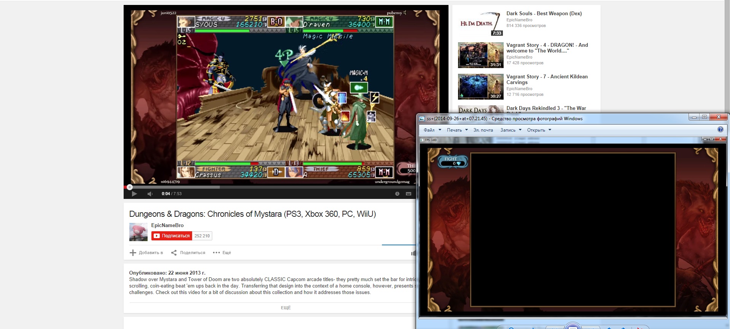Click the like thumb icon beside the photo viewer
The image size is (730, 329).
tap(414, 253)
